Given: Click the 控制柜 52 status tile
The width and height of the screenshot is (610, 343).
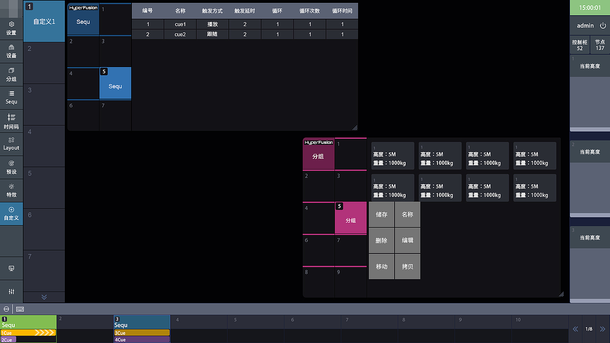Looking at the screenshot, I should (579, 45).
